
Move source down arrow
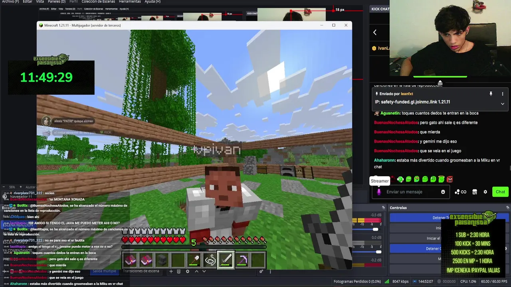point(204,271)
